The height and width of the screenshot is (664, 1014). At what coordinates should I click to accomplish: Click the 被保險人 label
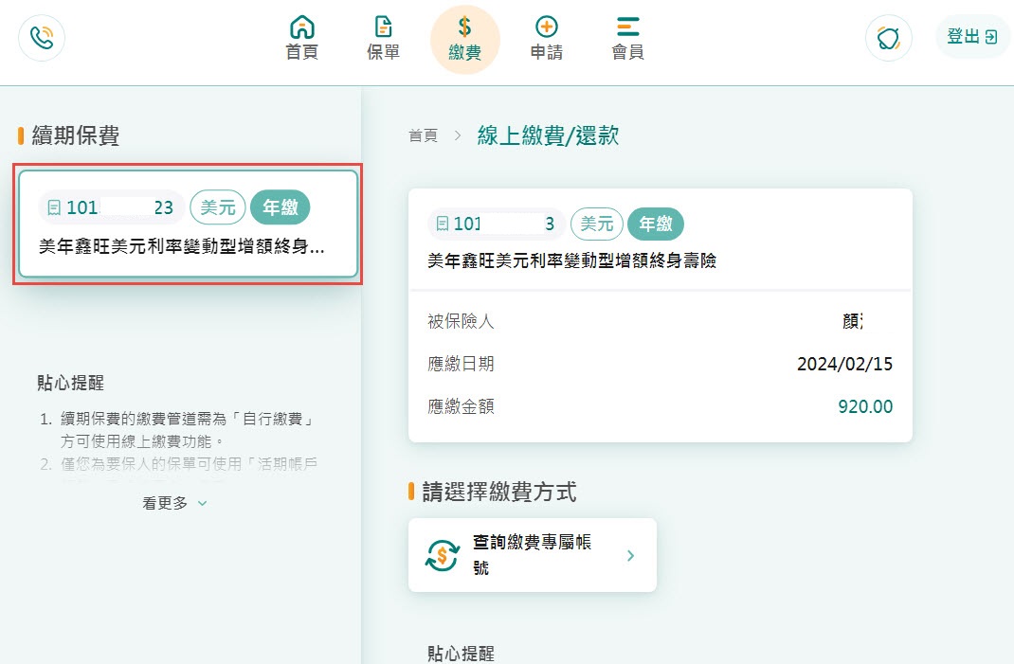461,321
